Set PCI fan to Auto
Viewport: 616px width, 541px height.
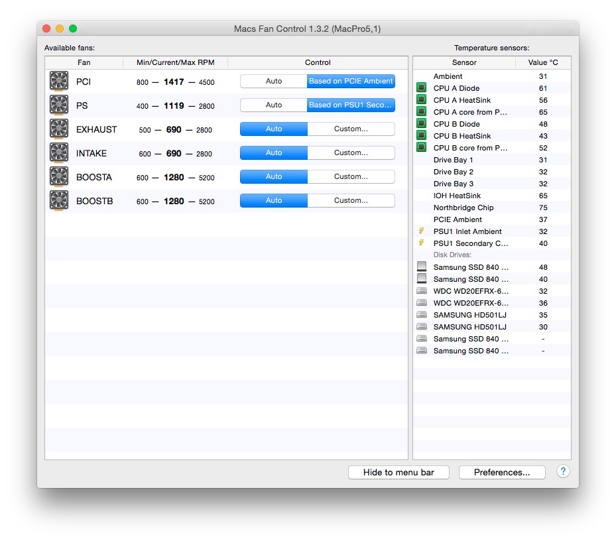[273, 81]
